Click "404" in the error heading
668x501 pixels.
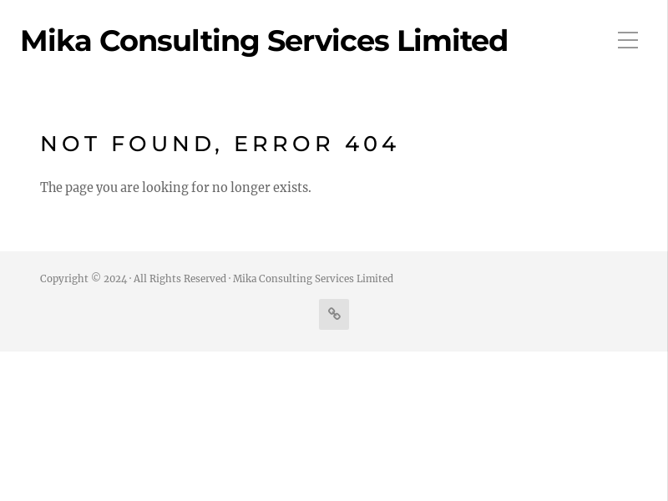(x=372, y=144)
